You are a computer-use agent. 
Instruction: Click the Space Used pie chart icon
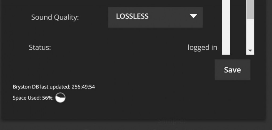tap(60, 98)
